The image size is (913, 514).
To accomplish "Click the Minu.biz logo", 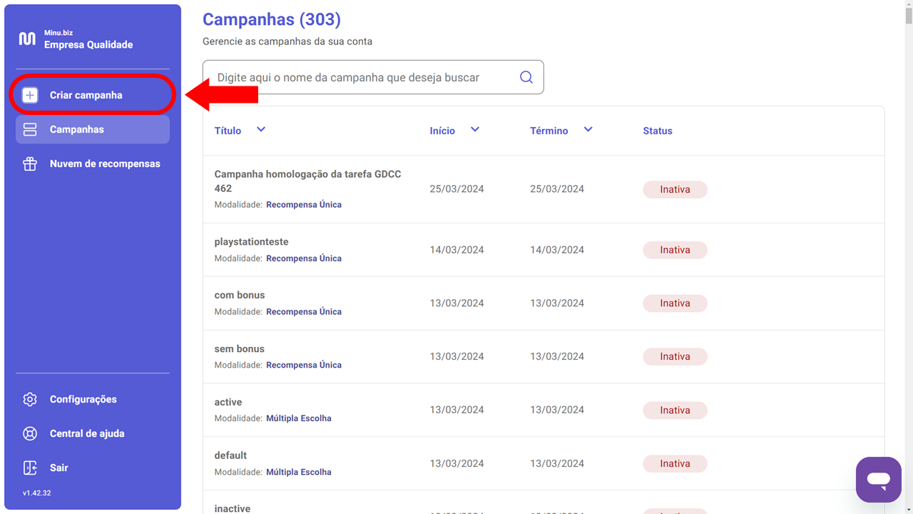I will (x=27, y=39).
